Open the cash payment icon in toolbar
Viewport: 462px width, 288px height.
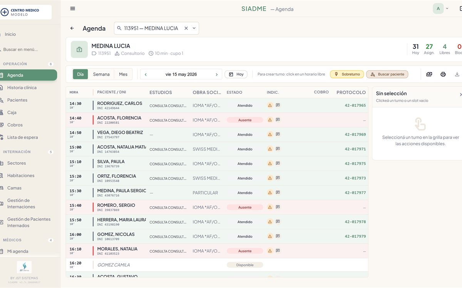pos(429,74)
